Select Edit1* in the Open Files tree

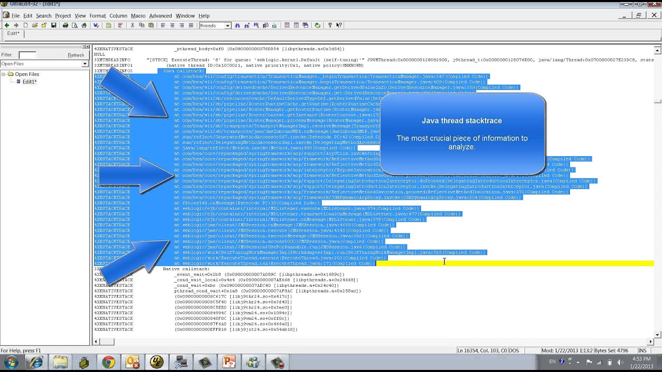pyautogui.click(x=29, y=82)
